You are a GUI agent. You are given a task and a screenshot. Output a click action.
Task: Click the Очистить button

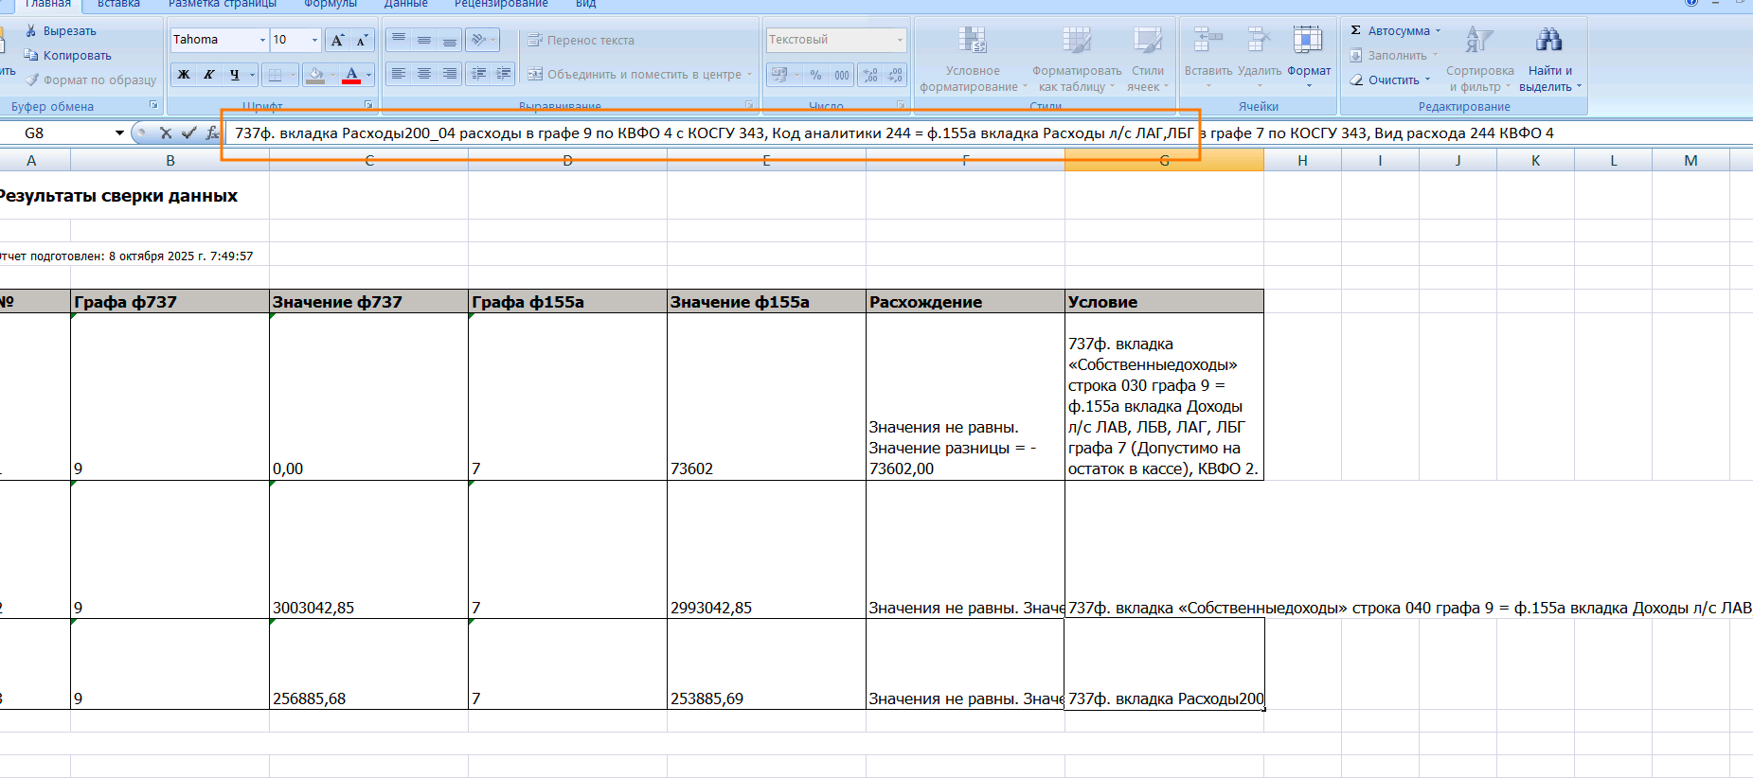click(x=1385, y=80)
